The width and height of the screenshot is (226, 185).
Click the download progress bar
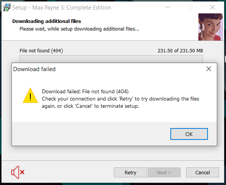pos(111,59)
